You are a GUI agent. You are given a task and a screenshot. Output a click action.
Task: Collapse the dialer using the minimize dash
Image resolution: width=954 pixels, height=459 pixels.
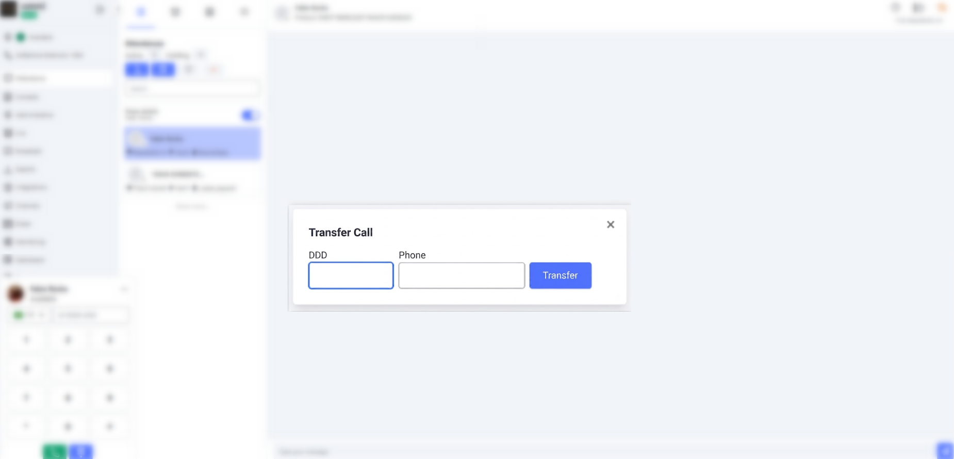pos(124,289)
